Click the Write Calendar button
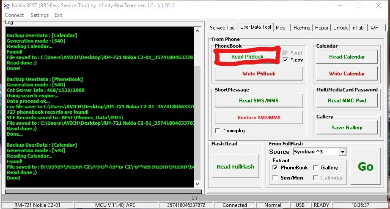The image size is (390, 209). [347, 74]
